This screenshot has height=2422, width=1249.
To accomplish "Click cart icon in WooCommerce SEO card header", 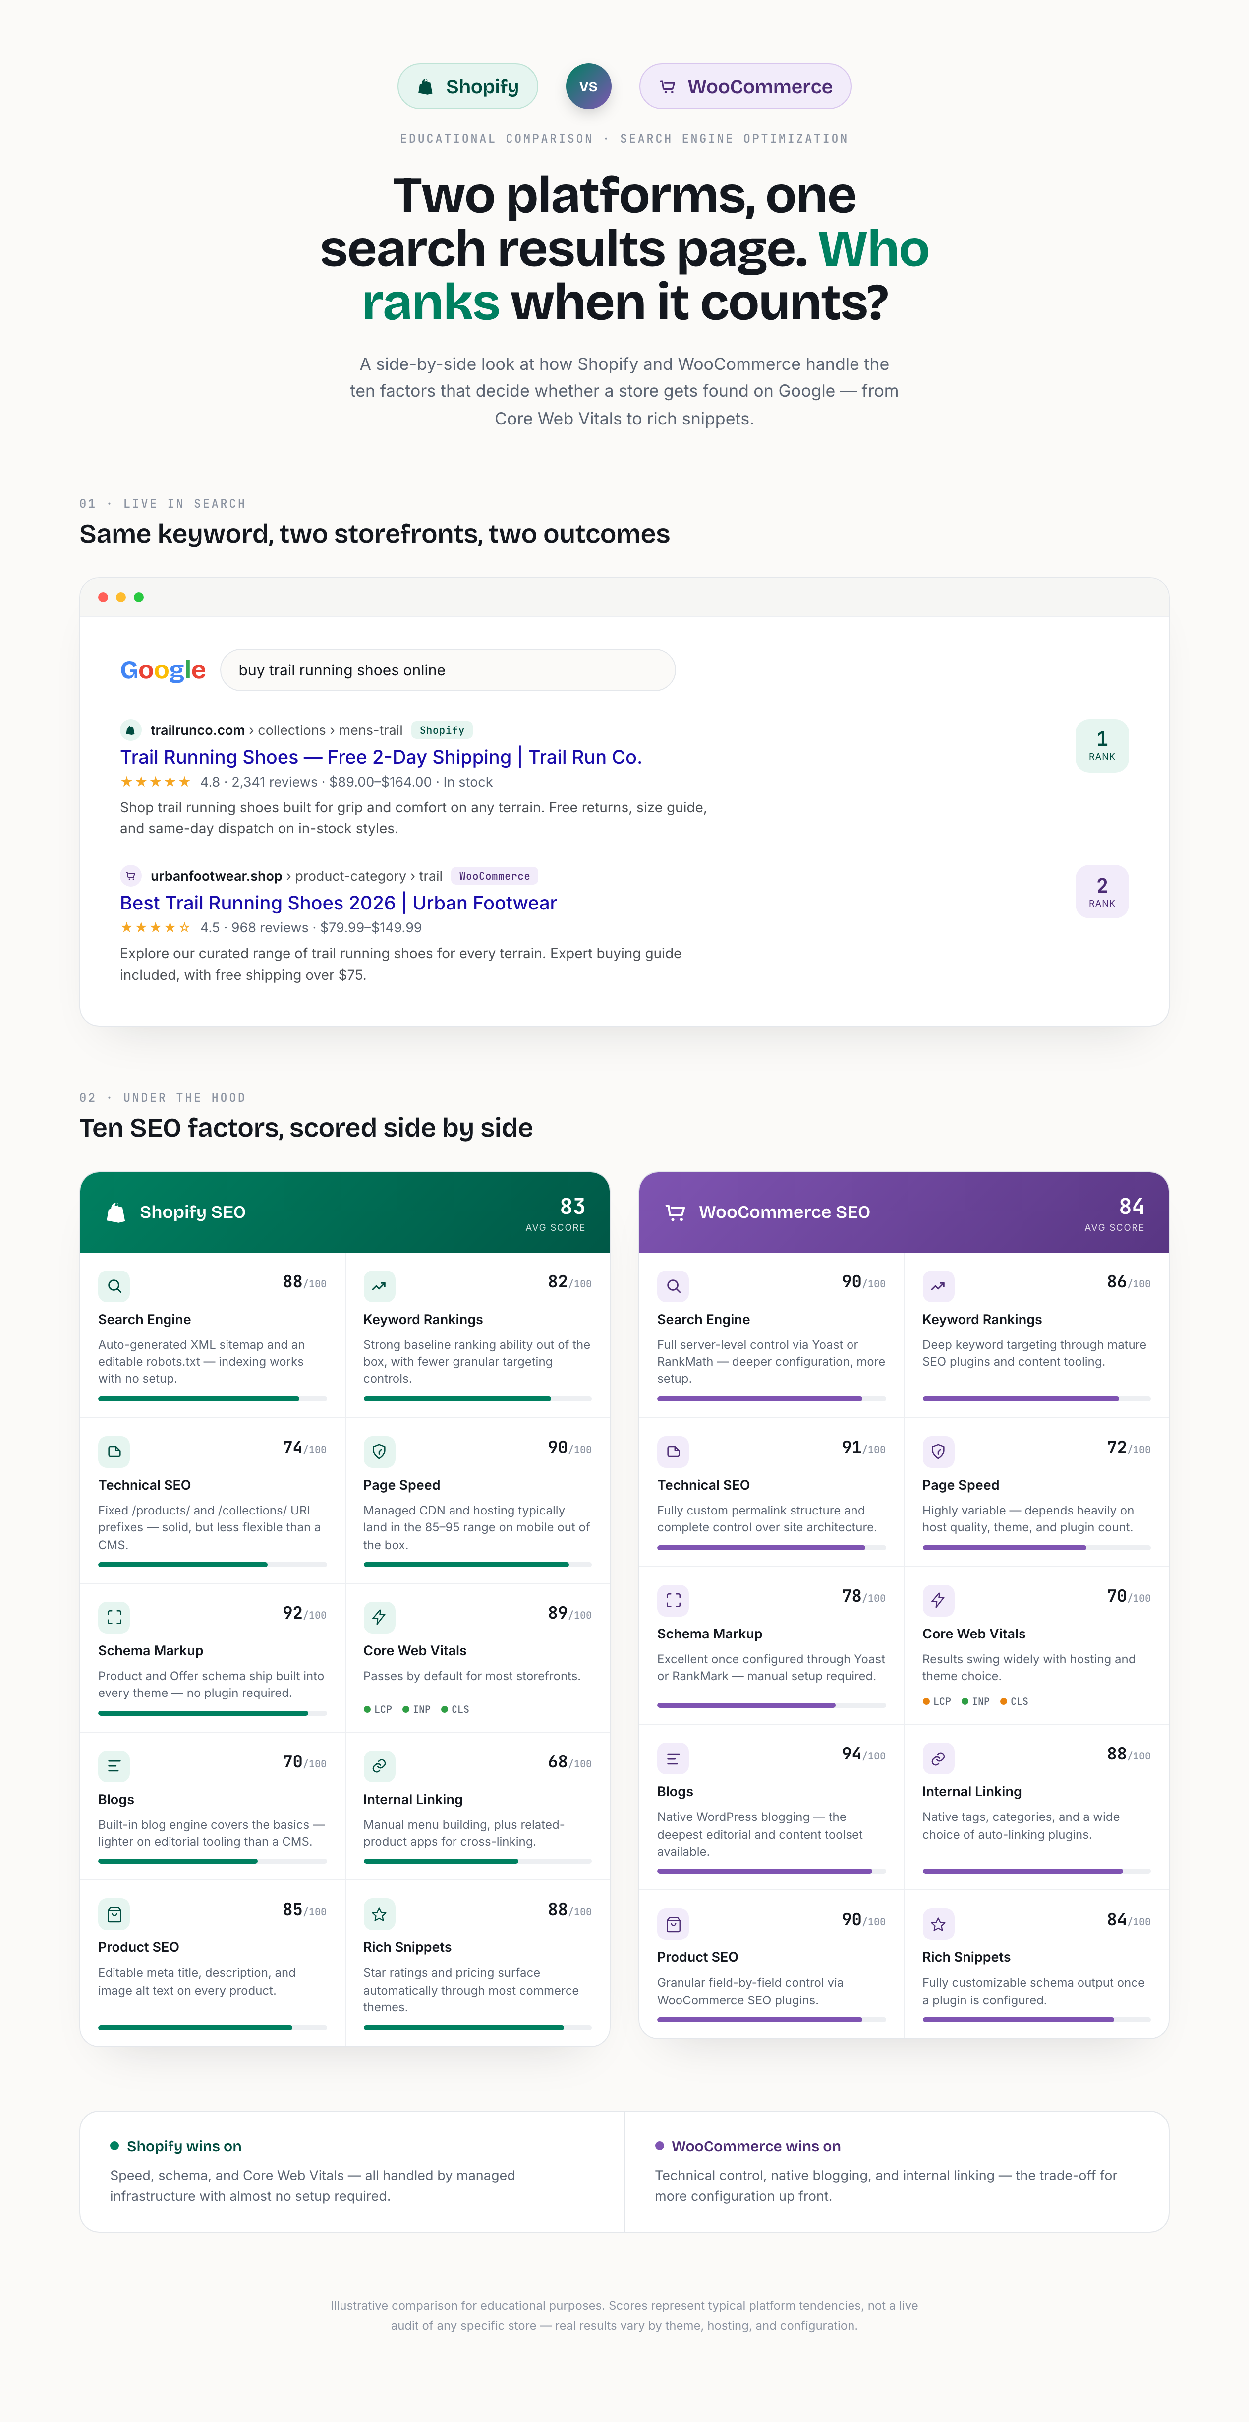I will [x=675, y=1213].
